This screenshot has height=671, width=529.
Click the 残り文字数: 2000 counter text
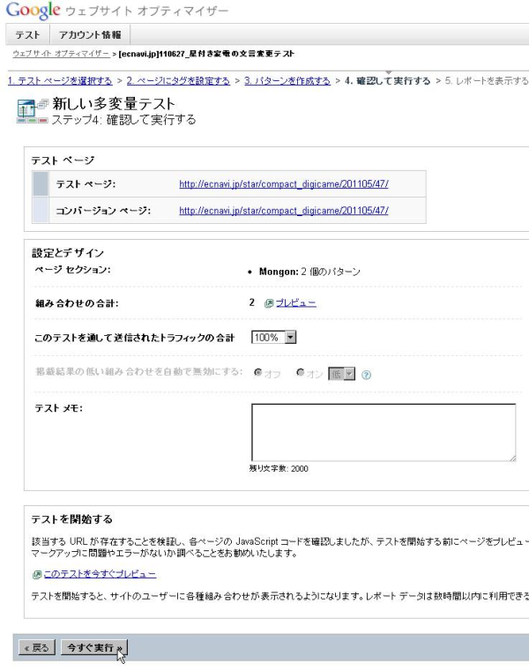[279, 468]
